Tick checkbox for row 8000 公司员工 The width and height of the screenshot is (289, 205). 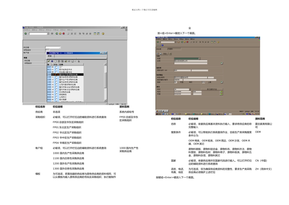(56, 97)
